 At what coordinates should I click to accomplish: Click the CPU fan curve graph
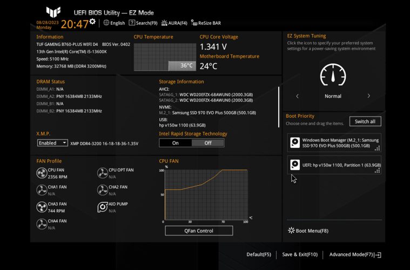206,195
